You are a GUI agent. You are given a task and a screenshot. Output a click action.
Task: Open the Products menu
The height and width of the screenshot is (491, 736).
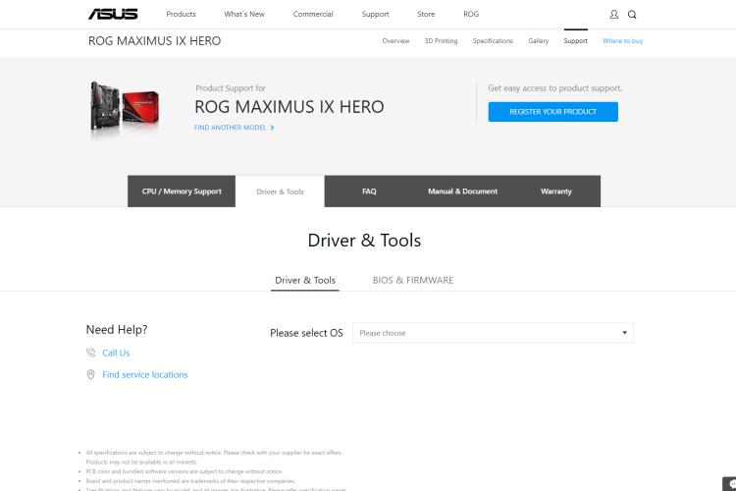(181, 14)
